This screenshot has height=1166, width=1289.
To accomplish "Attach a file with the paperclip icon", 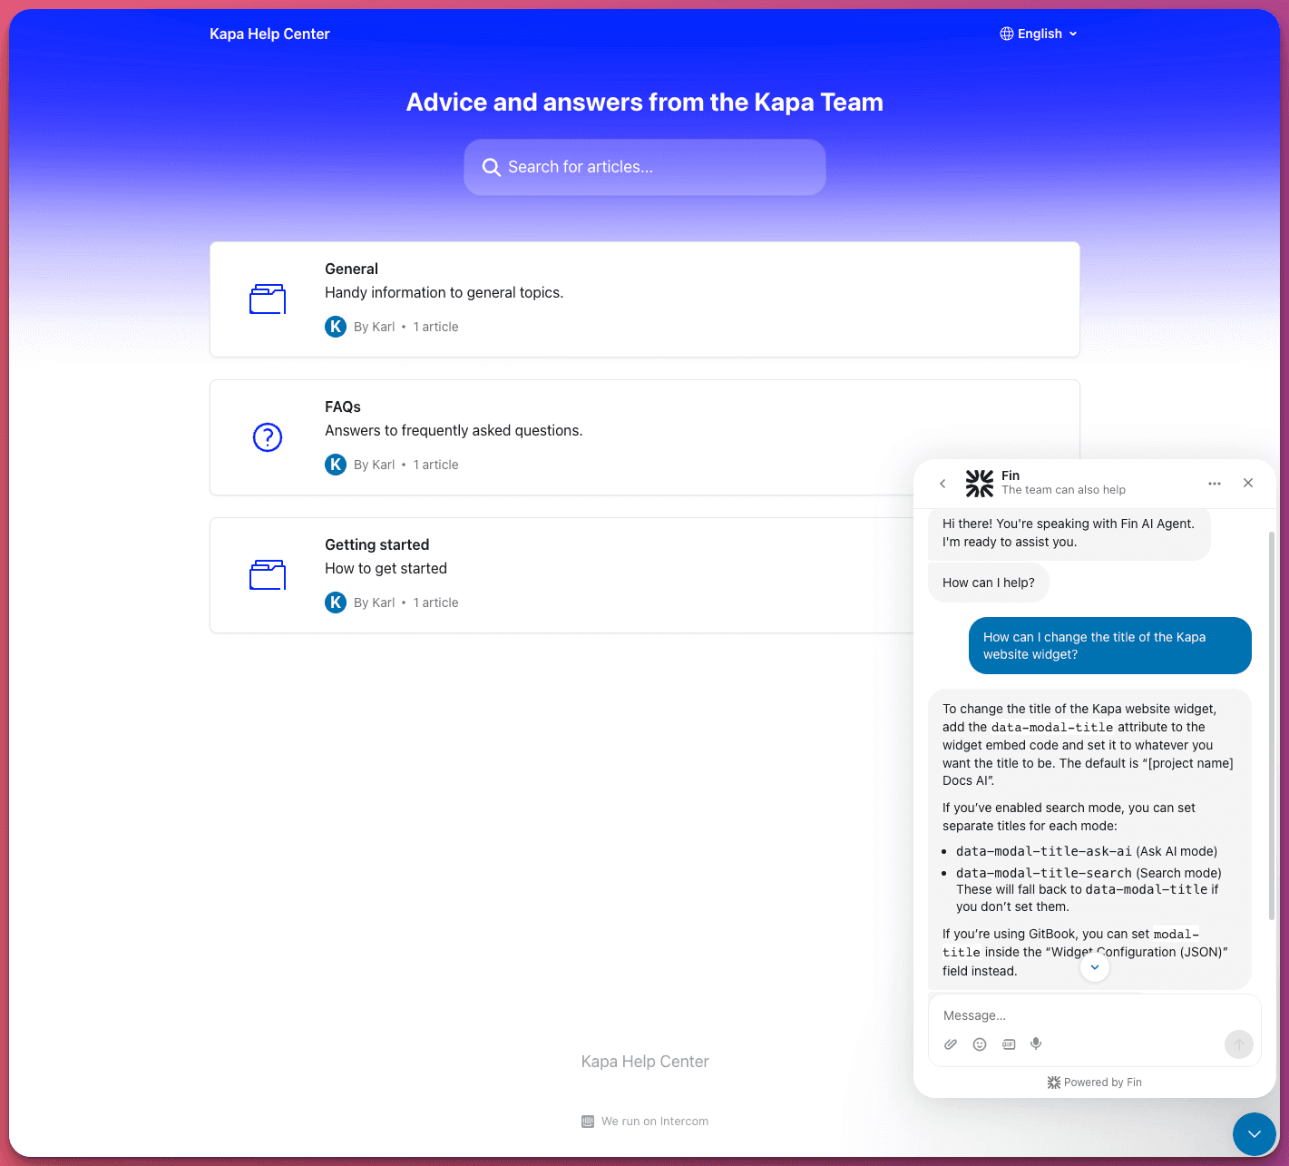I will pyautogui.click(x=951, y=1044).
